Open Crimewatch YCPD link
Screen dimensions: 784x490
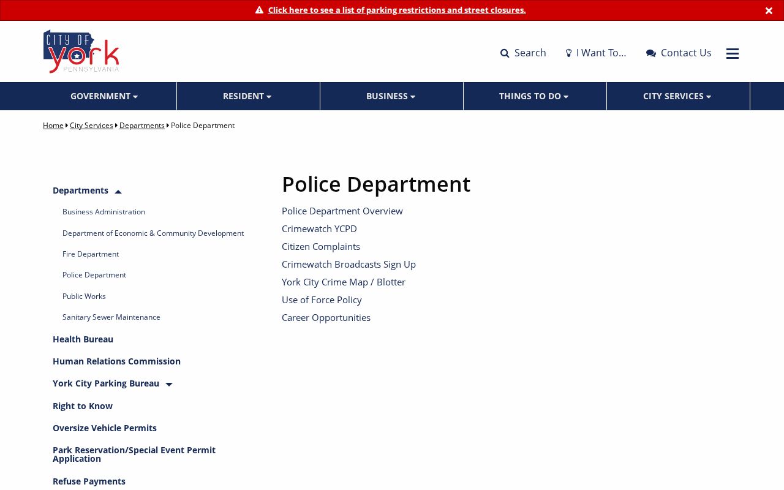click(319, 228)
